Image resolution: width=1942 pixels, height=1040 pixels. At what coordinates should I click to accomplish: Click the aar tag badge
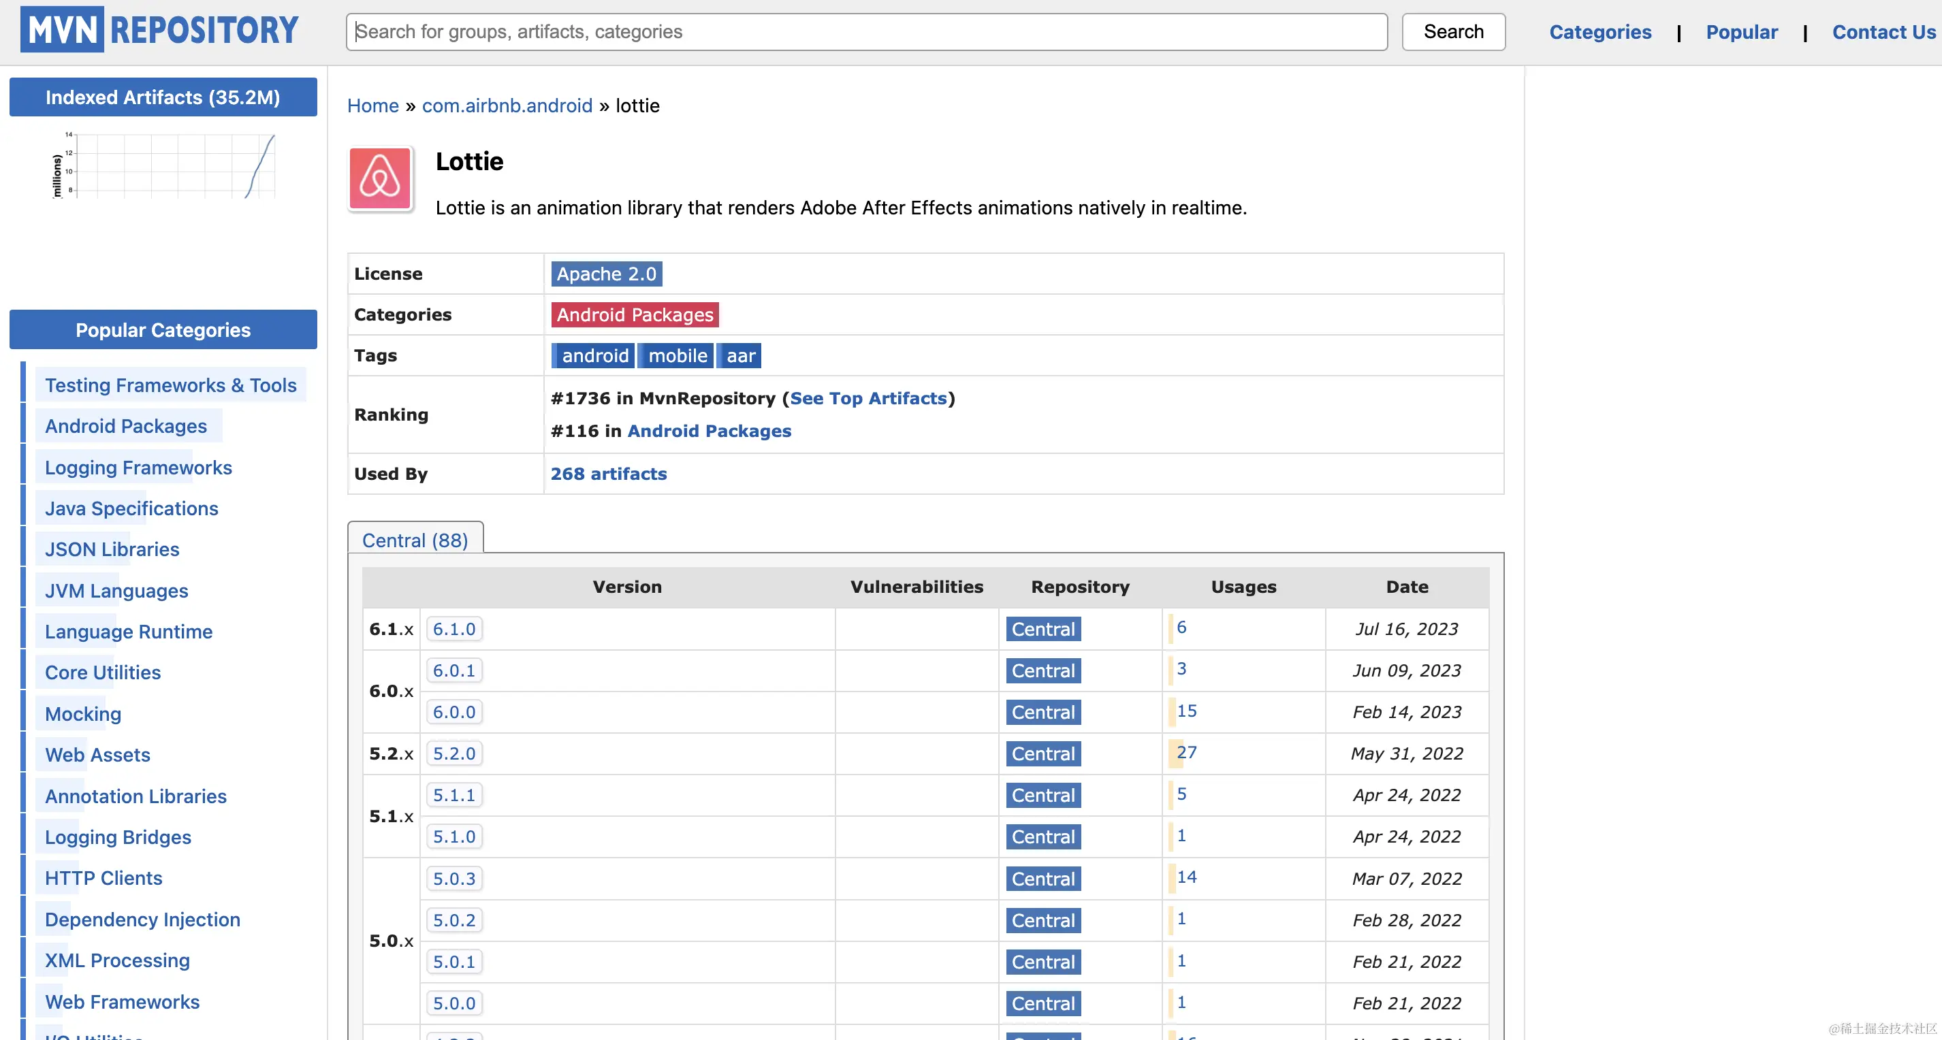(739, 356)
